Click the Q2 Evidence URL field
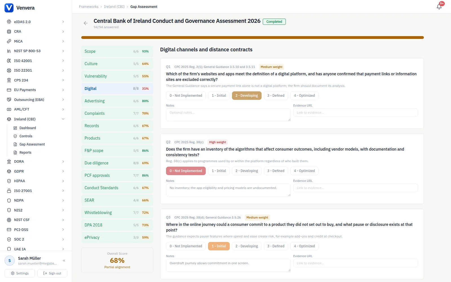The height and width of the screenshot is (282, 451). click(x=355, y=188)
